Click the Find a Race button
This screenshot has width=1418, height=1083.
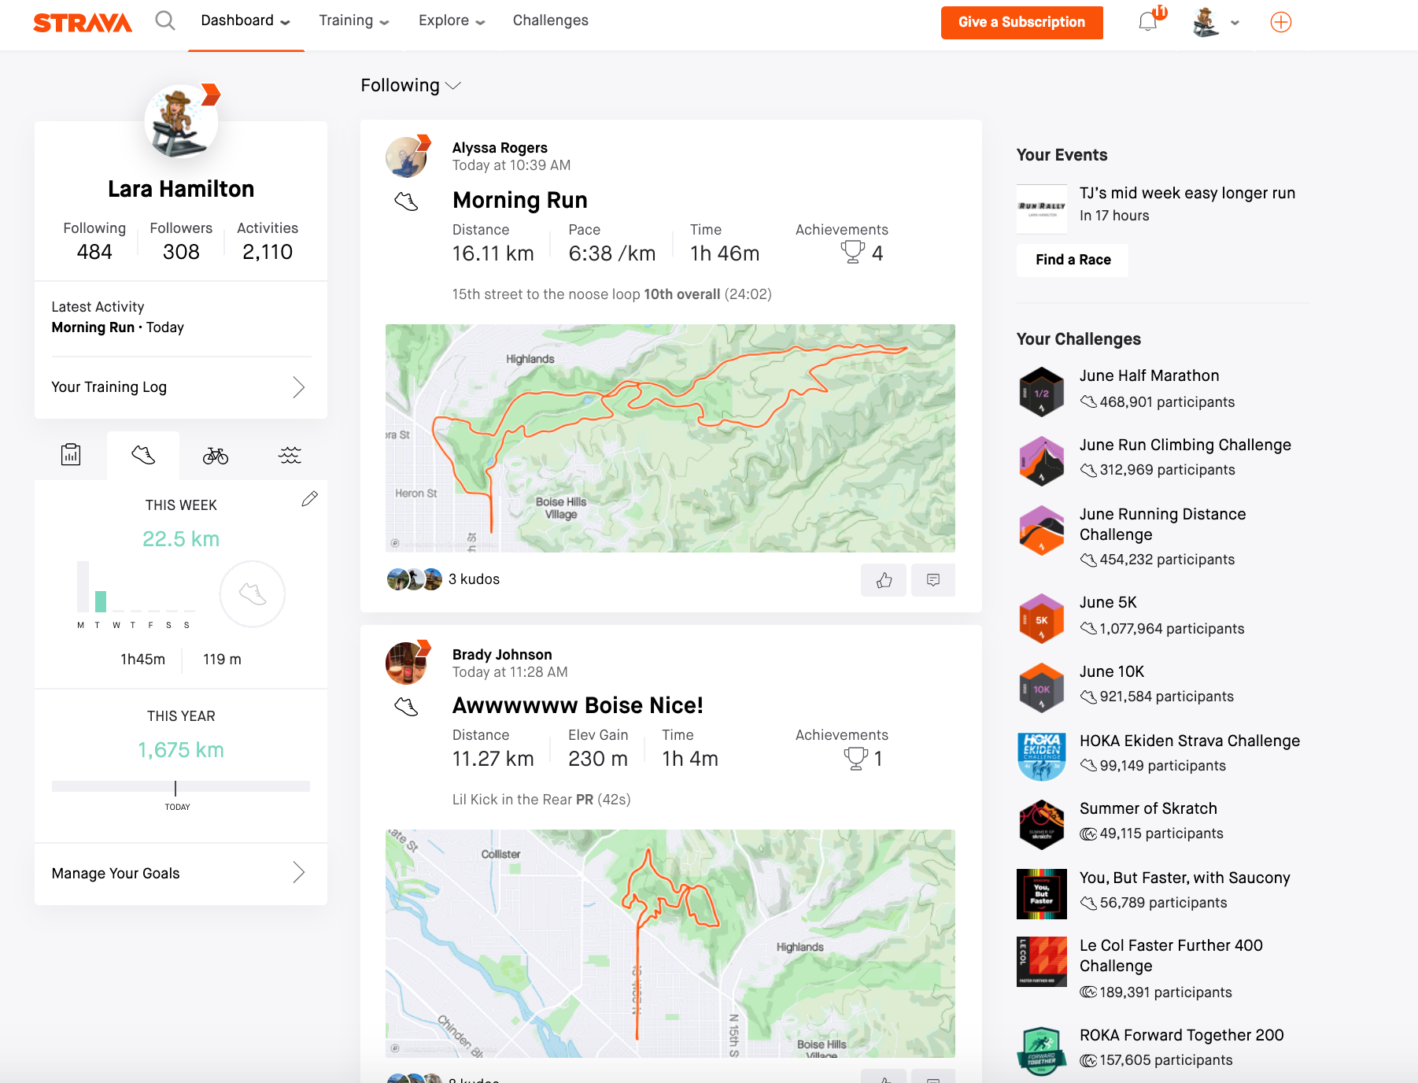(x=1072, y=260)
